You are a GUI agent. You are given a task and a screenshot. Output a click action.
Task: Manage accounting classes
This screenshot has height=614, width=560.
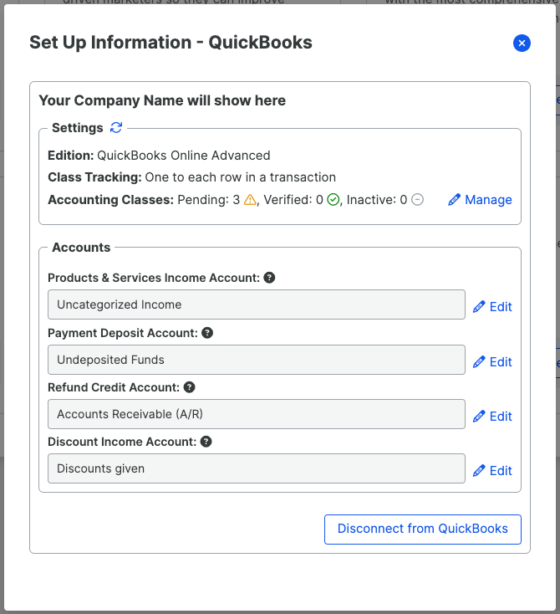tap(480, 200)
